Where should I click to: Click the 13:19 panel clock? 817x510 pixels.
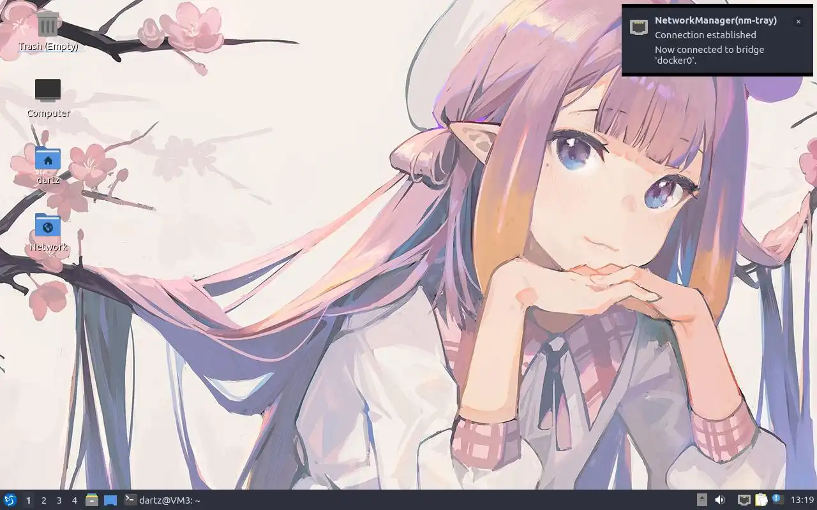point(802,500)
